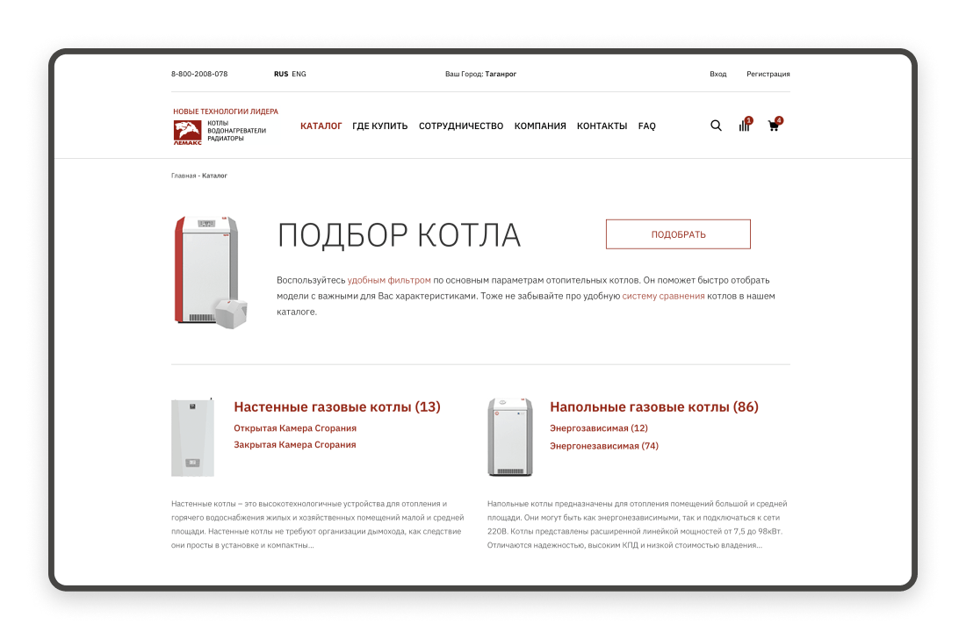Switch language to ENG
Screen dimensions: 966x639
[x=299, y=74]
